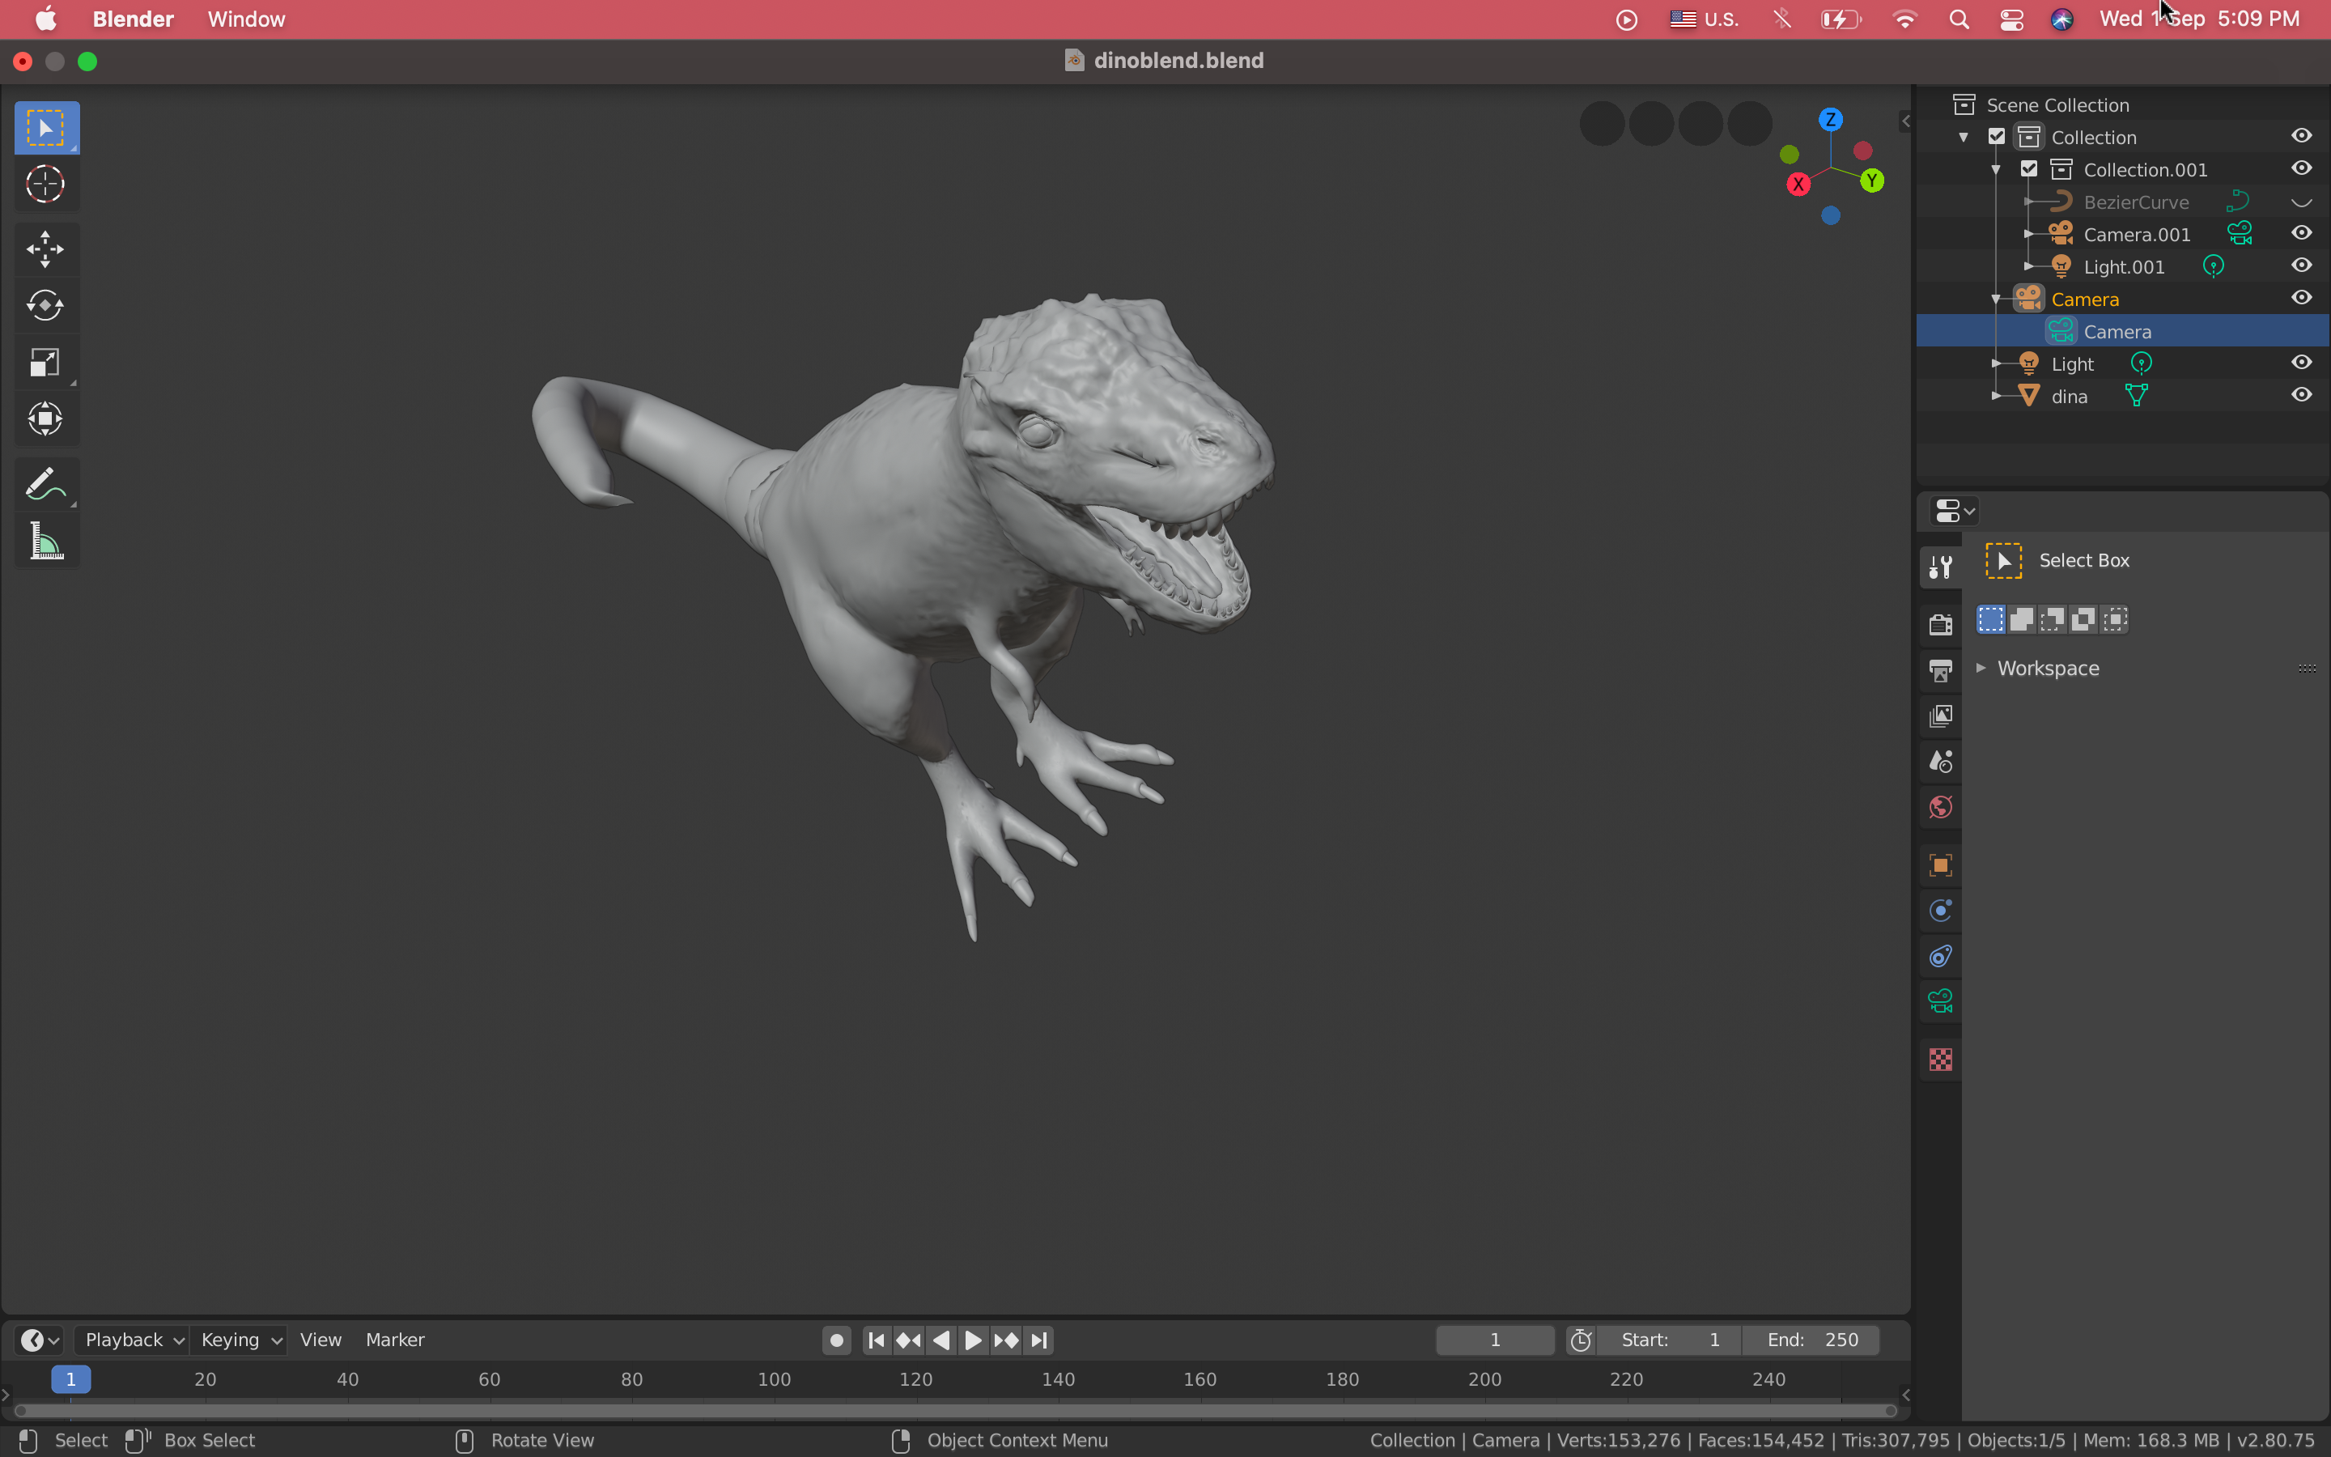This screenshot has width=2331, height=1457.
Task: Toggle the Collection.001 checkbox in outliner
Action: pos(2028,168)
